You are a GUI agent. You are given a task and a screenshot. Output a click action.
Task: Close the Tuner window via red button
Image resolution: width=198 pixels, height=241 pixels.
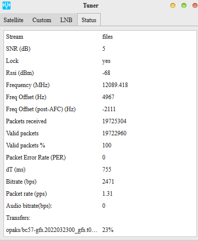click(x=195, y=6)
